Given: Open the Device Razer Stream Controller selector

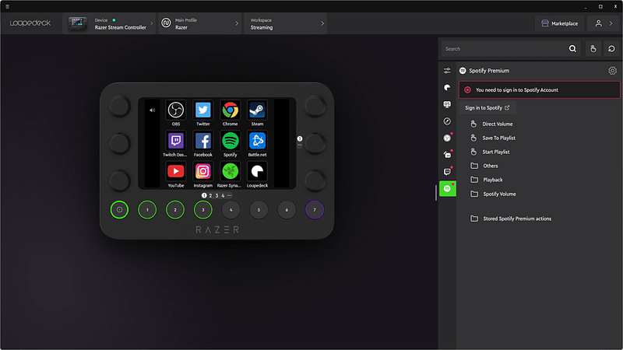Looking at the screenshot, I should coord(109,23).
